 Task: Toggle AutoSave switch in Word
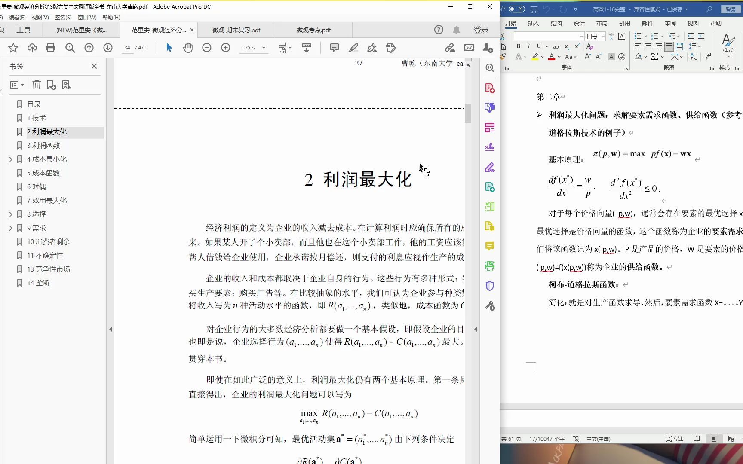pos(516,9)
